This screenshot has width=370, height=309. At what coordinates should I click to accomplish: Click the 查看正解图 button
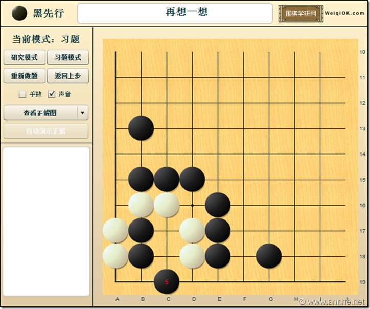point(40,113)
